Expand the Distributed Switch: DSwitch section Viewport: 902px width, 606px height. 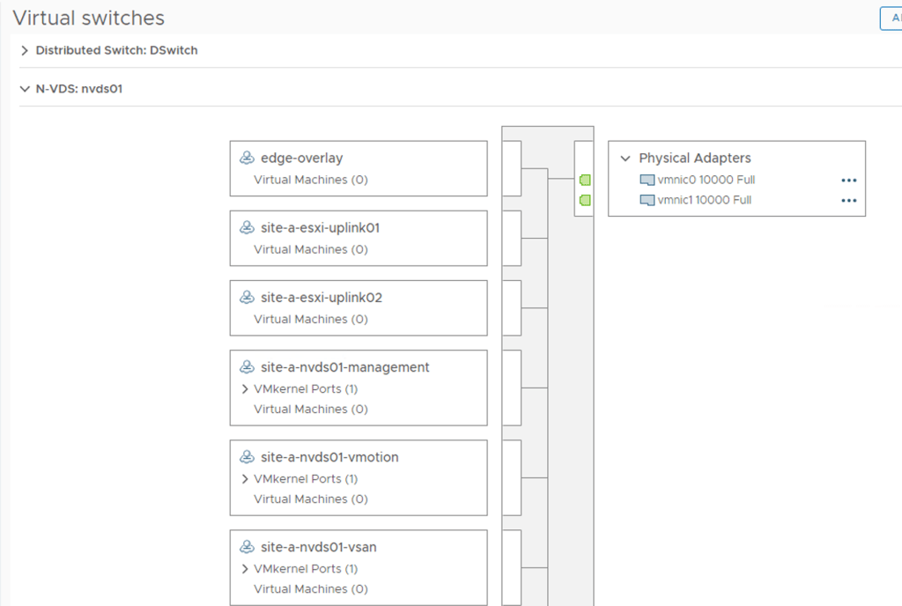[x=25, y=51]
